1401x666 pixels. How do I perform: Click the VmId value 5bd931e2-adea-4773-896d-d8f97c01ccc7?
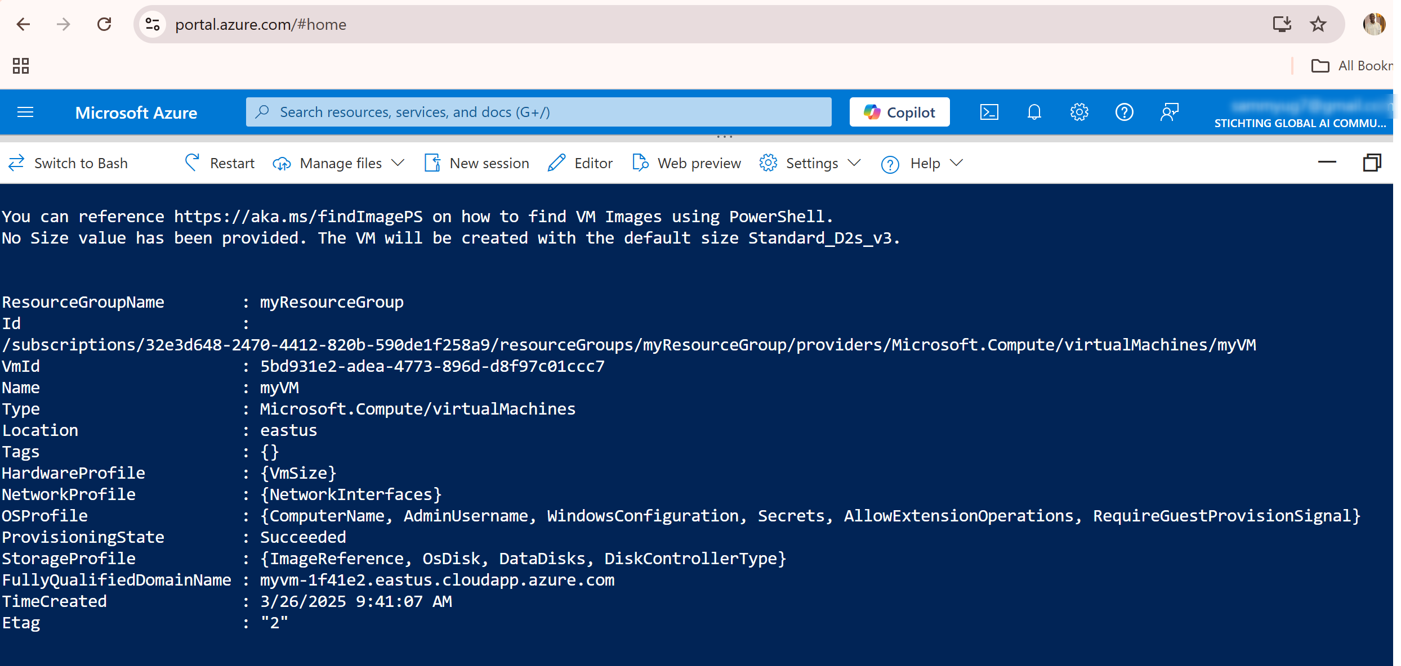click(432, 366)
